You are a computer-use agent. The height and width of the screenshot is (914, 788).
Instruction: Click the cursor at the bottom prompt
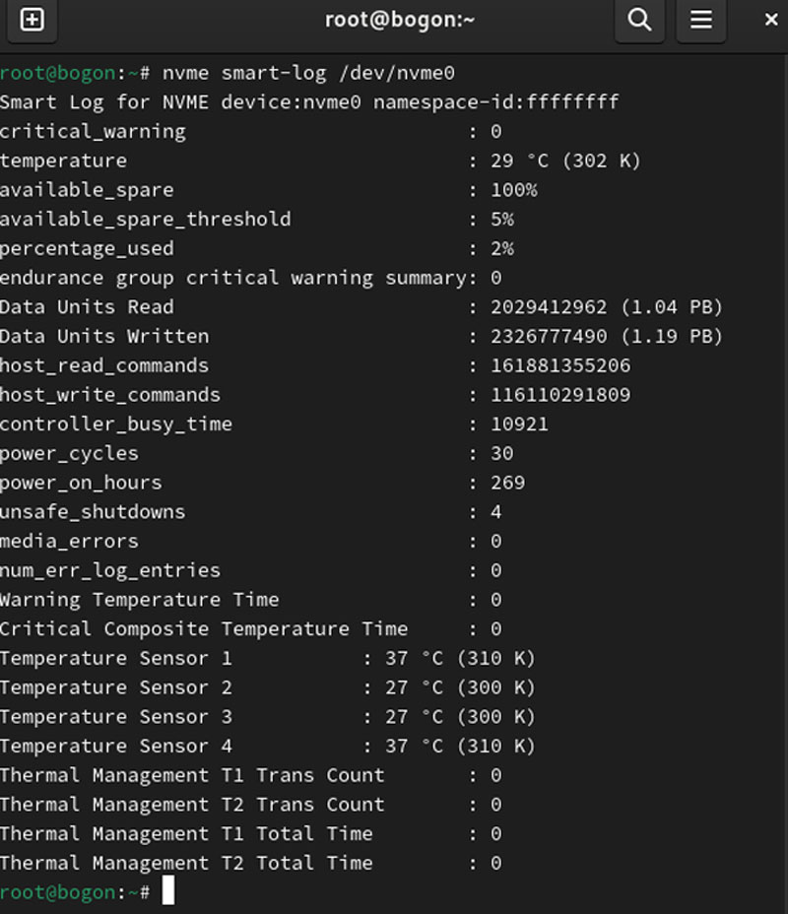(x=167, y=891)
